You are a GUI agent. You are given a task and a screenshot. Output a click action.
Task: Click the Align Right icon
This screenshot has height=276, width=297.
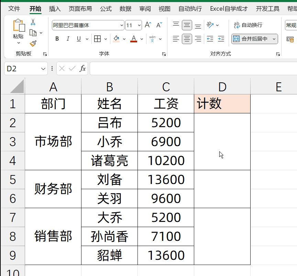pos(198,39)
